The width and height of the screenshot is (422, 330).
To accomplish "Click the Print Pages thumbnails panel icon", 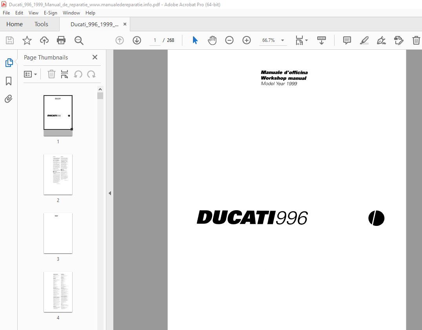I will (x=64, y=74).
